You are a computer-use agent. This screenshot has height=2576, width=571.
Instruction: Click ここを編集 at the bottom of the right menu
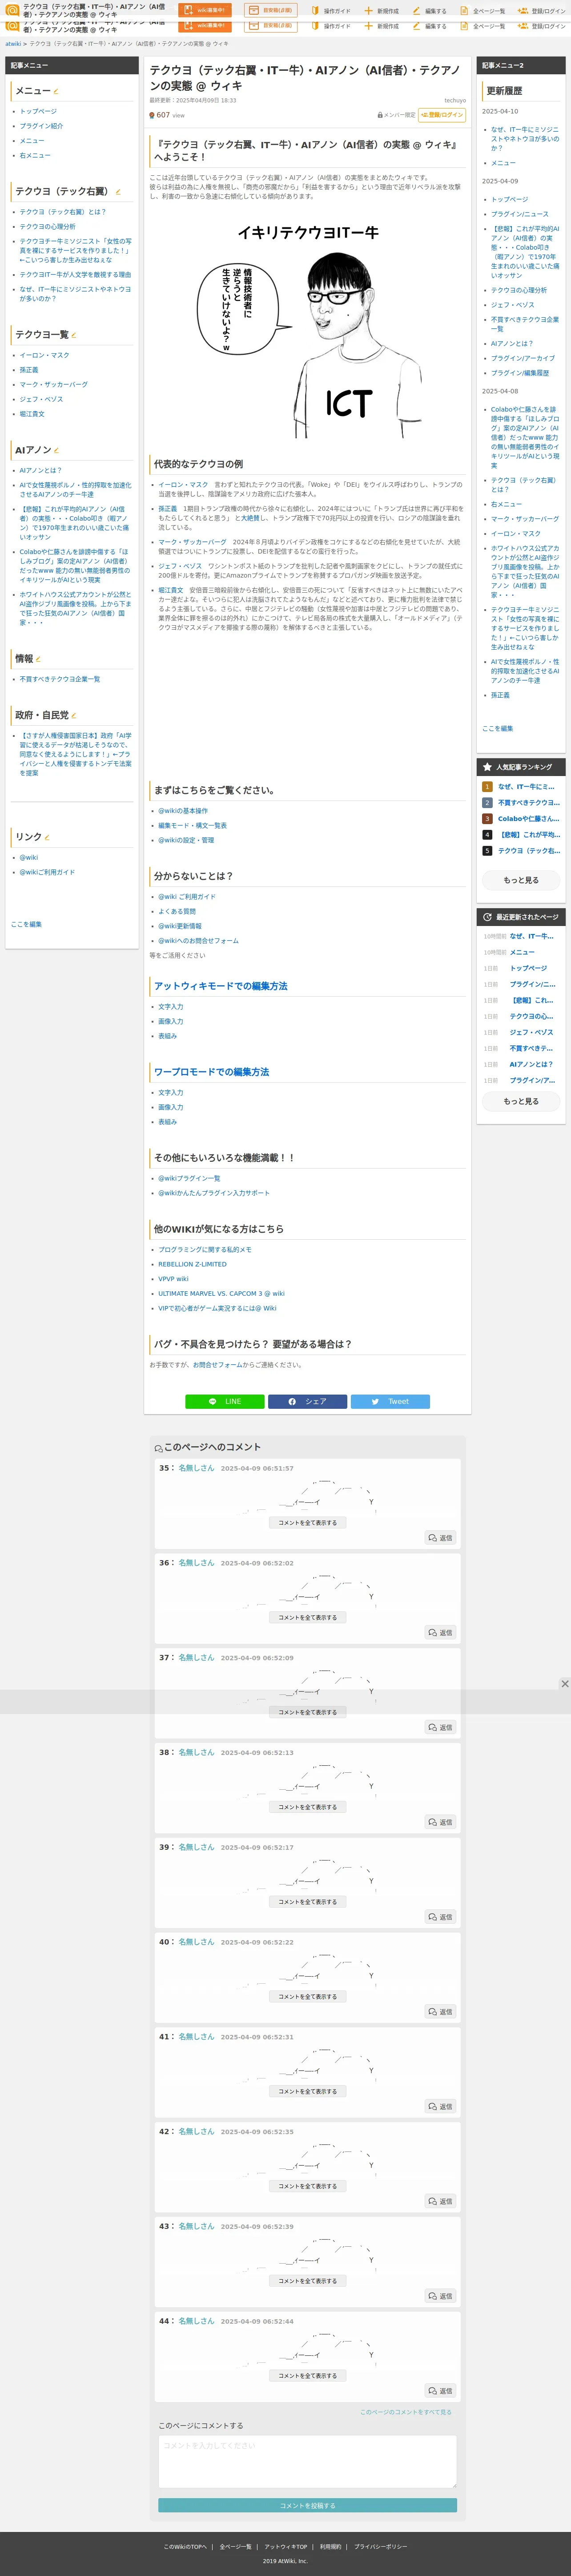click(x=497, y=728)
